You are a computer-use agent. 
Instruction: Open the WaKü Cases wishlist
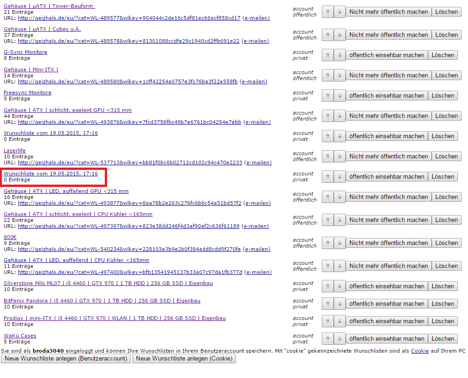point(20,336)
